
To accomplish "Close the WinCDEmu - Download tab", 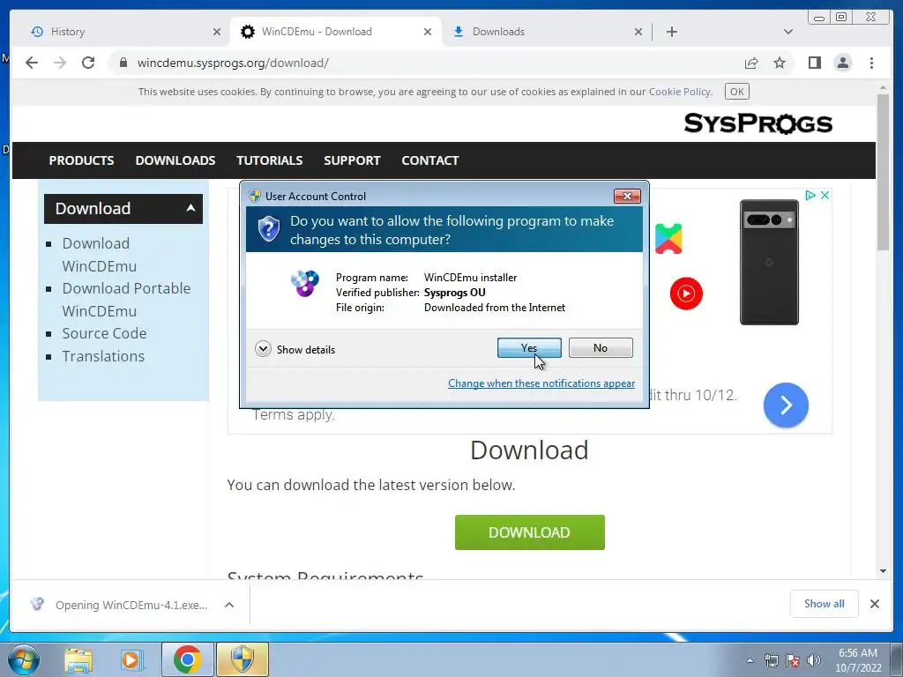I will pyautogui.click(x=428, y=32).
